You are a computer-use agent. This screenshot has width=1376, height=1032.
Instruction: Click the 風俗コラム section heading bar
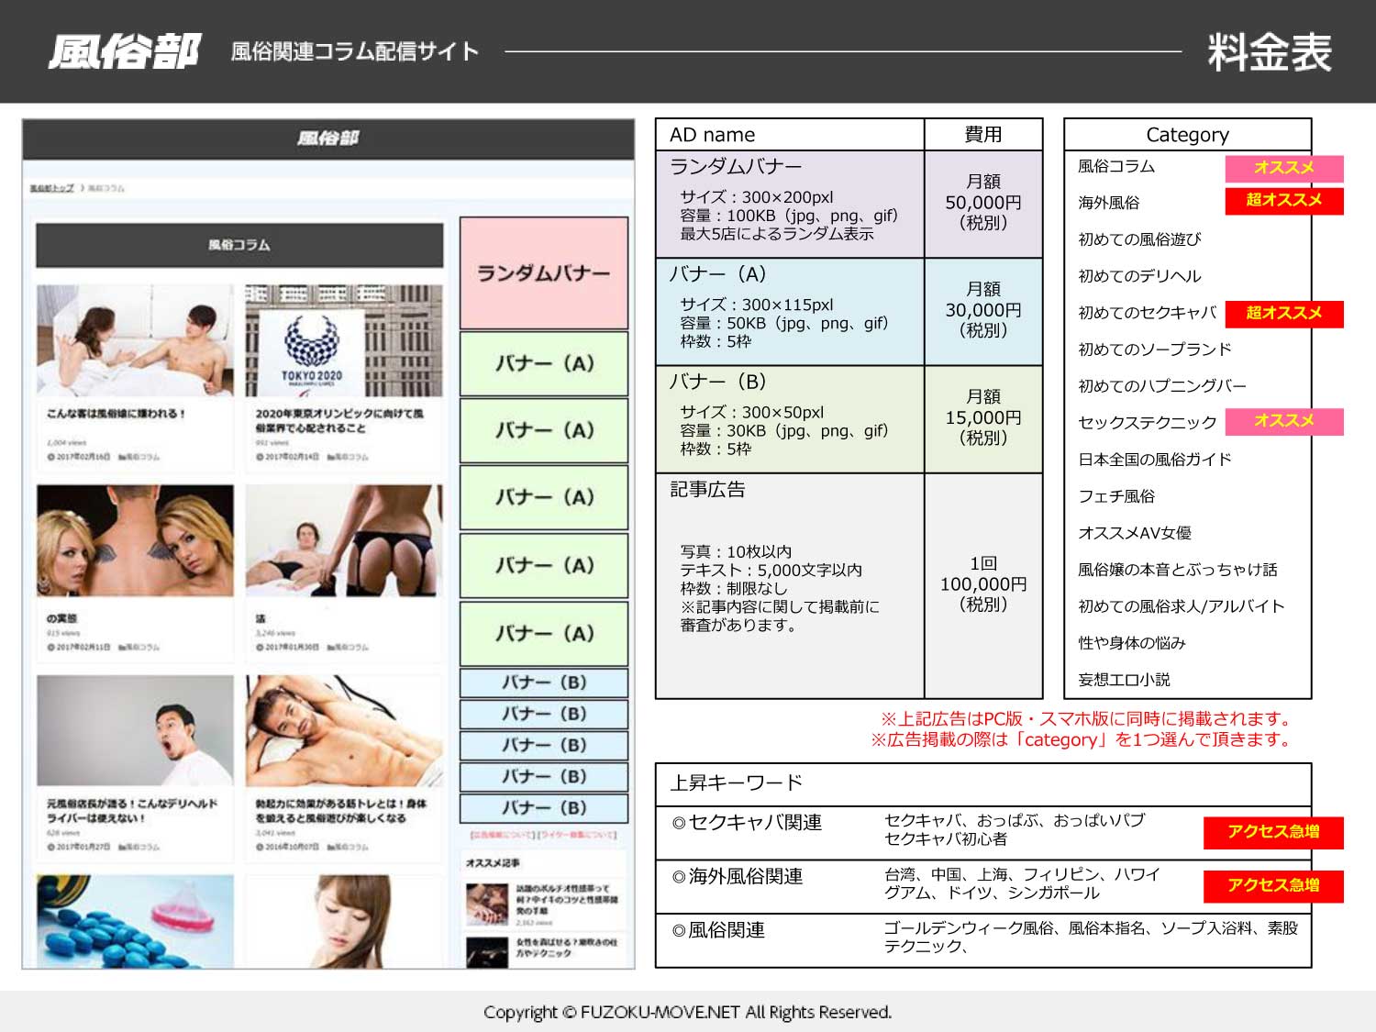239,245
